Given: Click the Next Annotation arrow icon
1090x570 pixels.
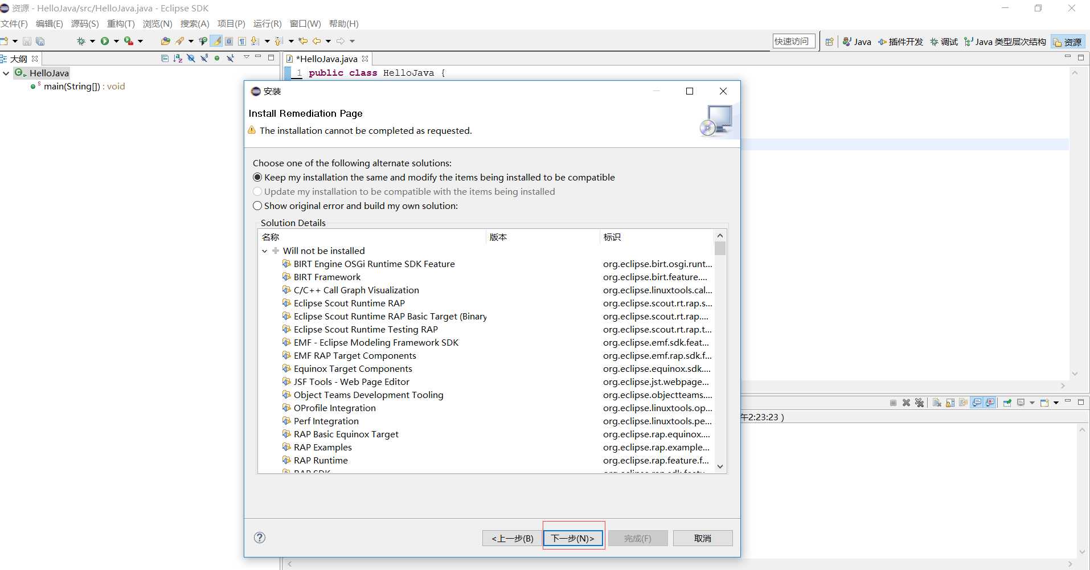Looking at the screenshot, I should tap(255, 41).
